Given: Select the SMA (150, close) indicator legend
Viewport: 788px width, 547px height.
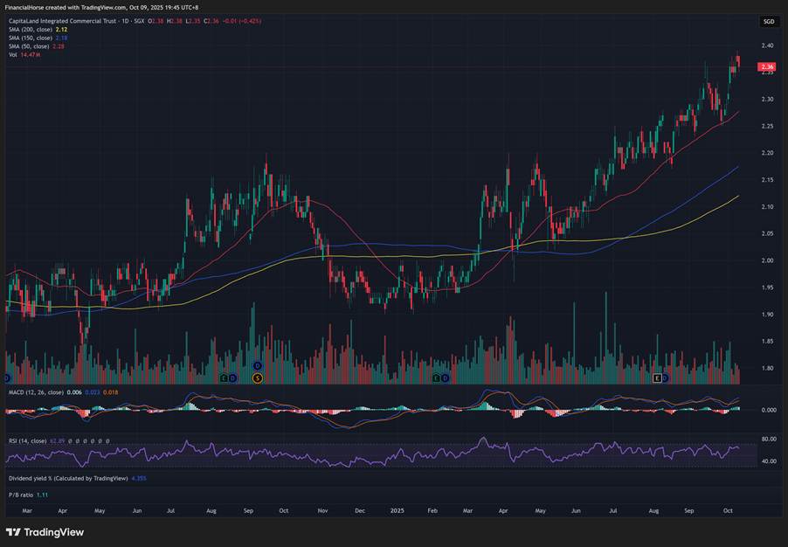Looking at the screenshot, I should (x=29, y=38).
